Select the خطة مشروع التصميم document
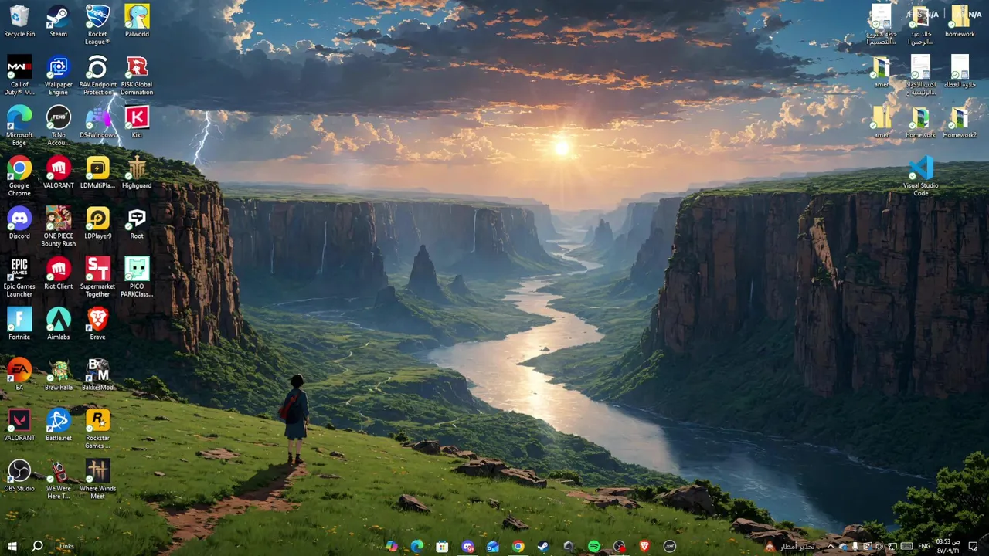Image resolution: width=989 pixels, height=556 pixels. coord(882,25)
